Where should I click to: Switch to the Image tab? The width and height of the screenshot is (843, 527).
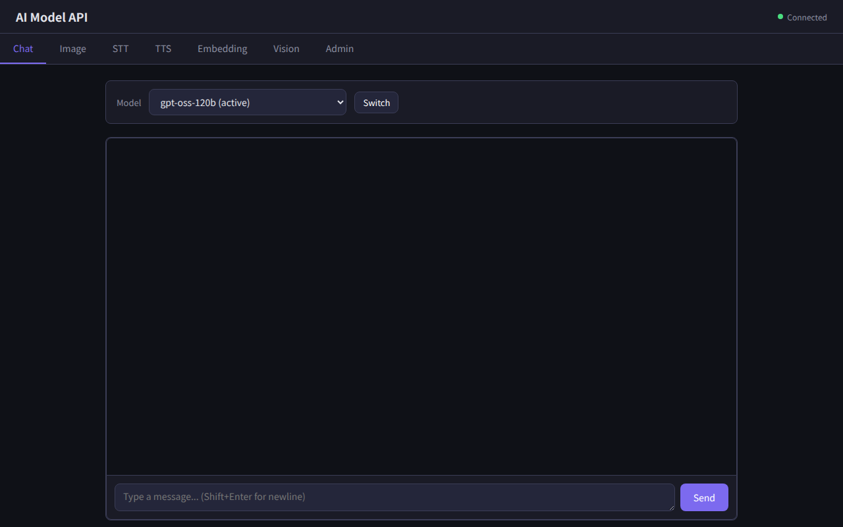pos(72,48)
